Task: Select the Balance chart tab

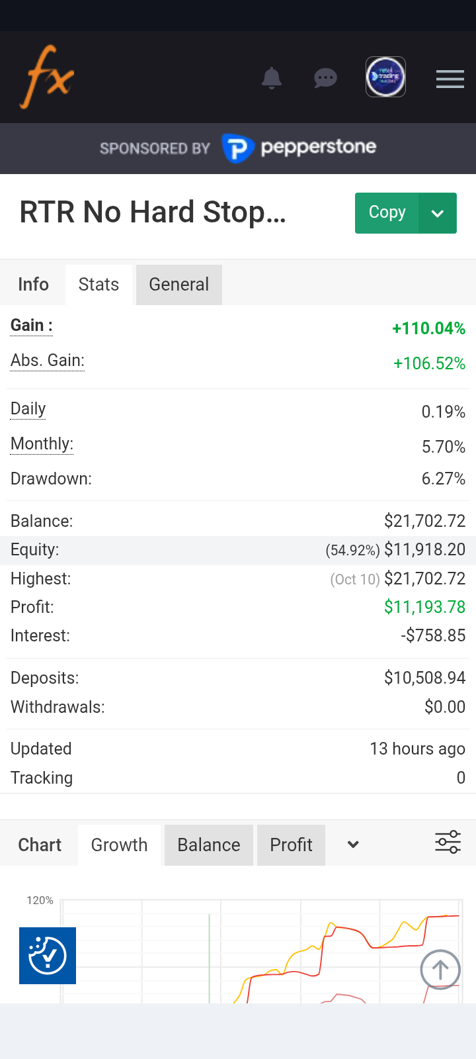Action: 208,845
